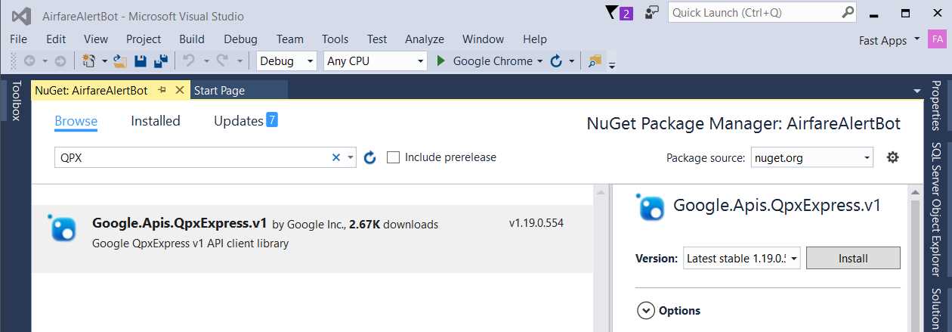Click the Visual Studio logo icon
952x332 pixels.
(21, 15)
